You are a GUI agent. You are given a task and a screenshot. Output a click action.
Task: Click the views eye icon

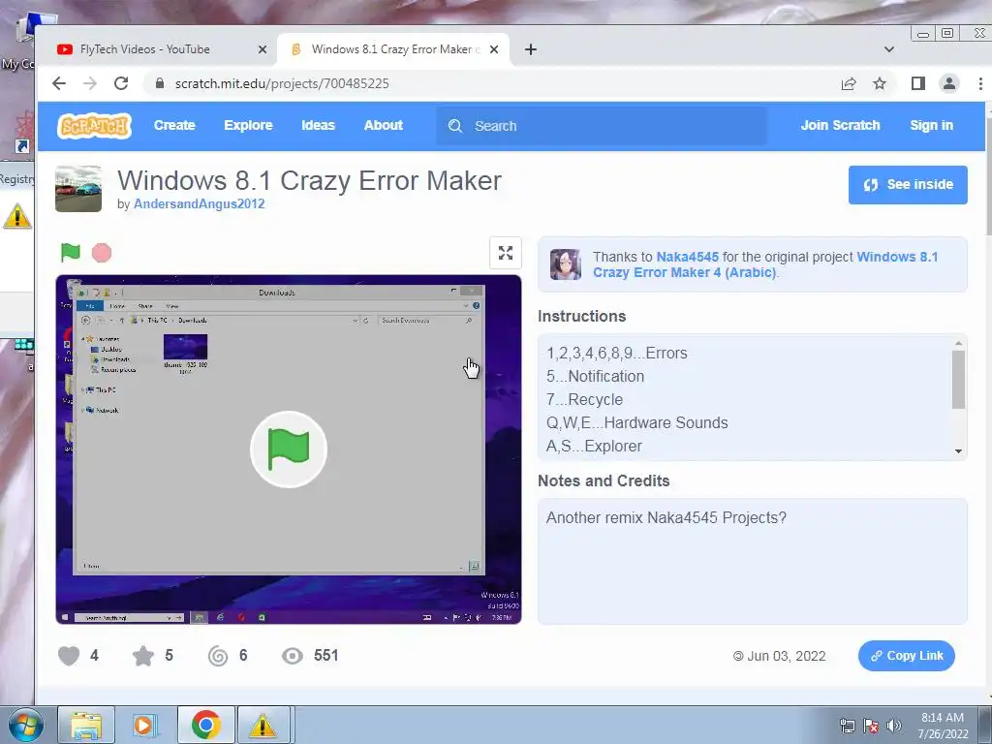tap(293, 656)
